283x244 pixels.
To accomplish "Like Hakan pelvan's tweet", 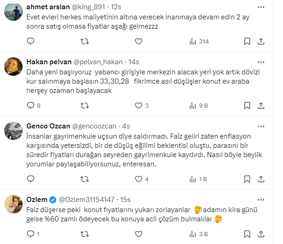I will 138,105.
